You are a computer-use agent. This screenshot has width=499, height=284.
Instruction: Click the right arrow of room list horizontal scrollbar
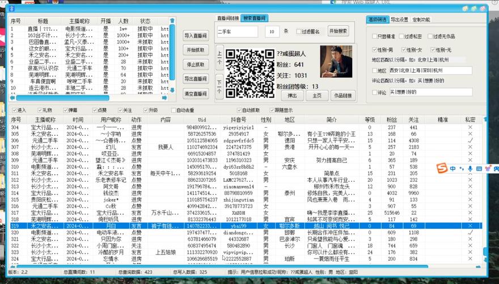[x=164, y=98]
